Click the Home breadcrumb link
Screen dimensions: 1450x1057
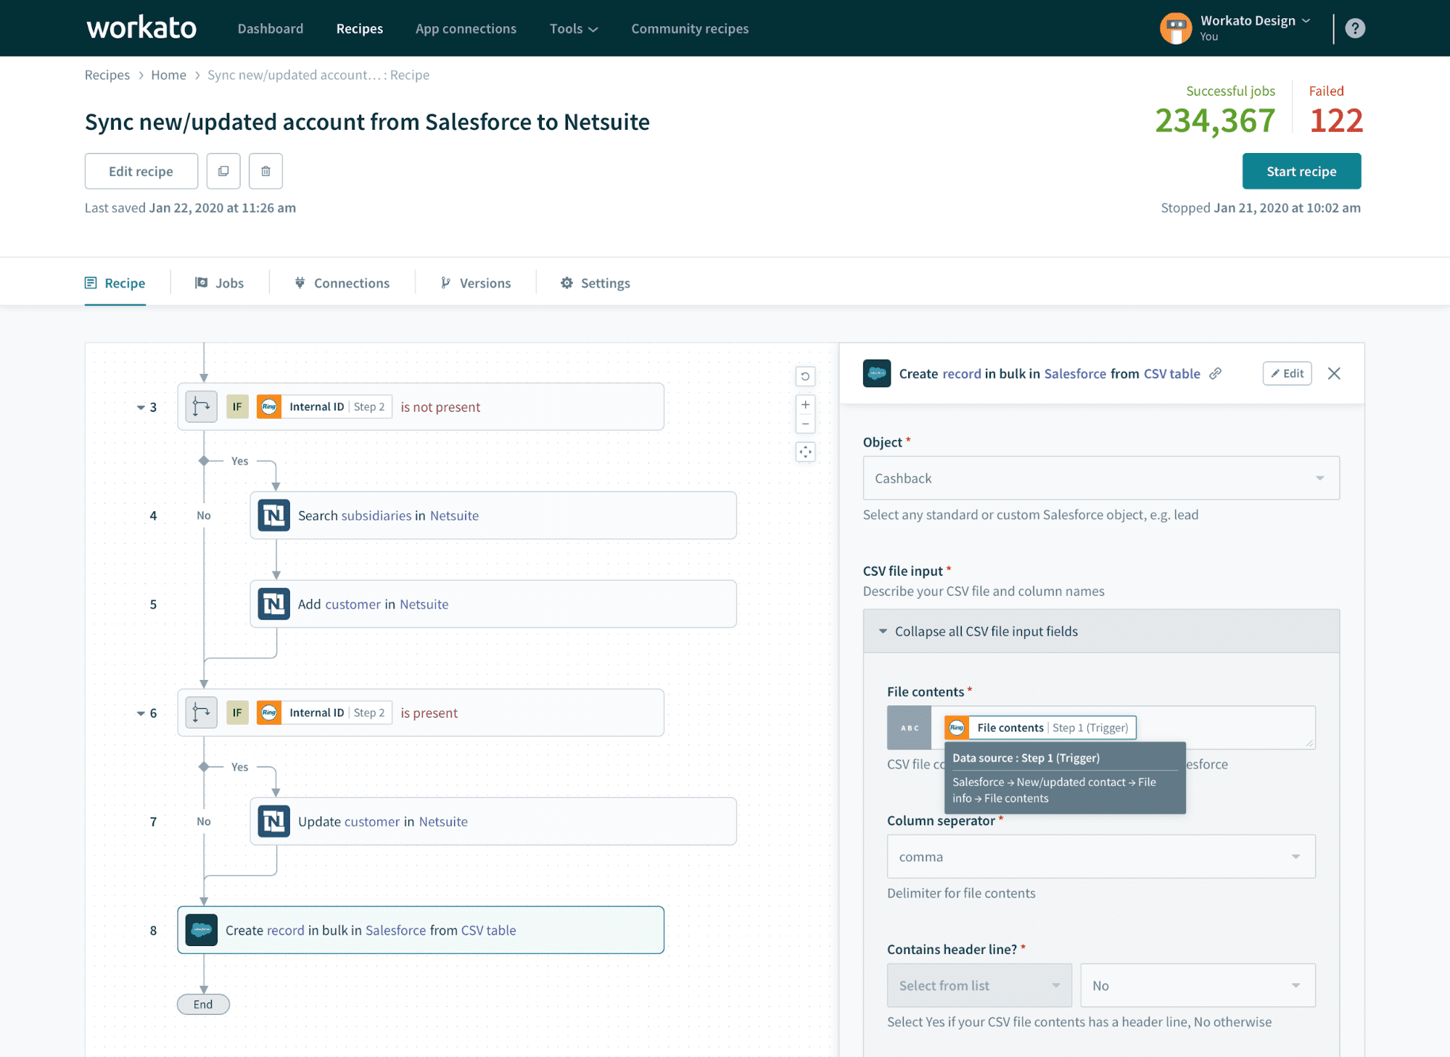coord(169,75)
